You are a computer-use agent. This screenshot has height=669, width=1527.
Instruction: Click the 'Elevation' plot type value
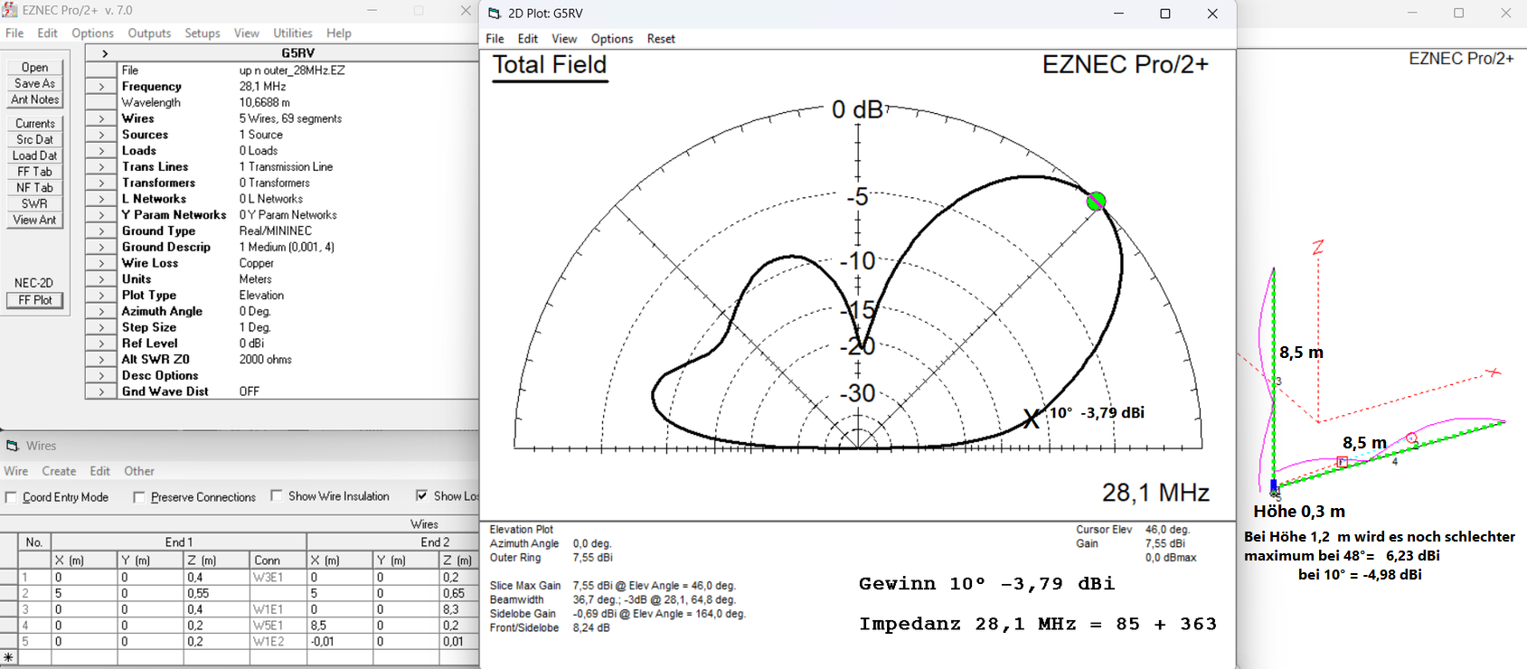pos(261,296)
